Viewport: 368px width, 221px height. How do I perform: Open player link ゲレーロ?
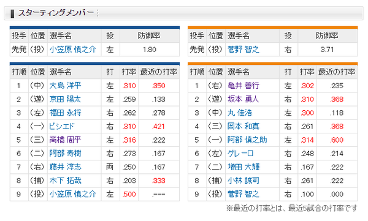click(240, 154)
